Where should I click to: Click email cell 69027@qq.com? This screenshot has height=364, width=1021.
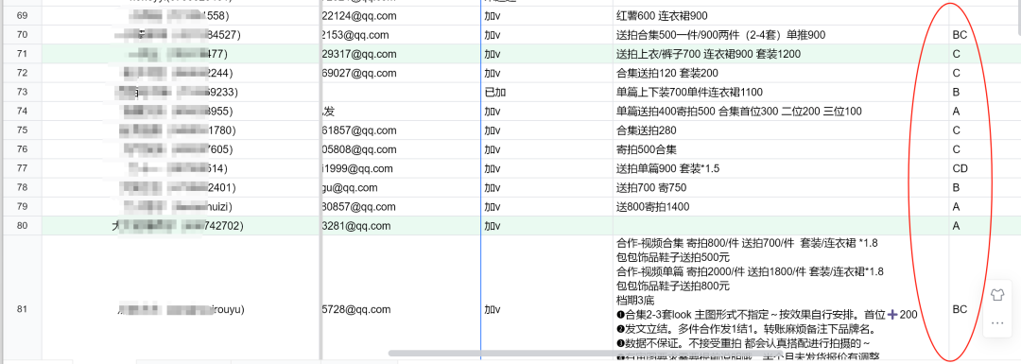click(401, 73)
